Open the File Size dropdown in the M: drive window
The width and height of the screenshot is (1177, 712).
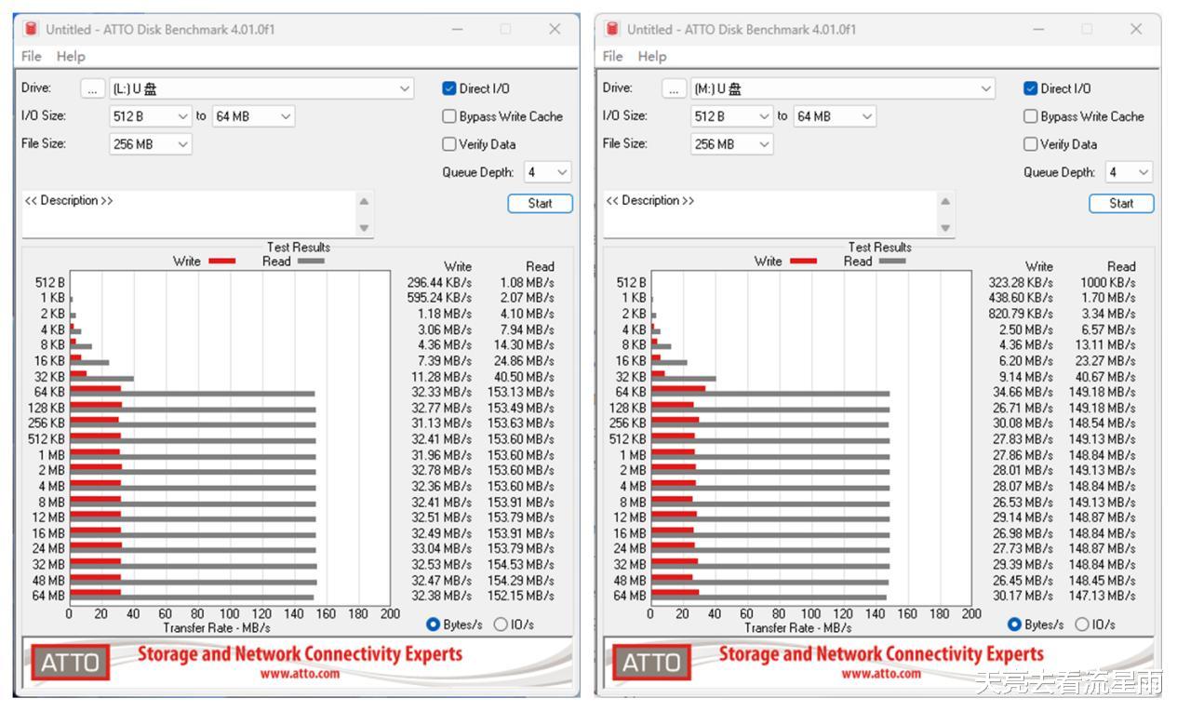(x=731, y=144)
